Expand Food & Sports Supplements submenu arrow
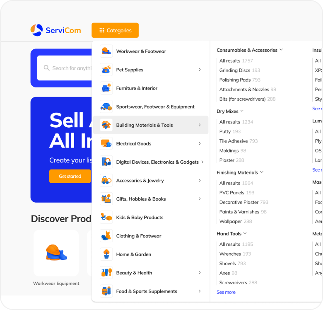The image size is (323, 310). coord(200,291)
